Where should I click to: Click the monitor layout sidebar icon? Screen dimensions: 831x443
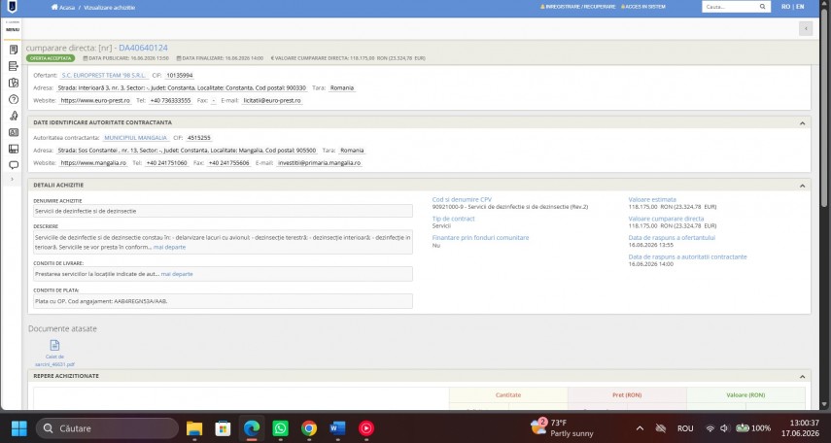click(14, 149)
